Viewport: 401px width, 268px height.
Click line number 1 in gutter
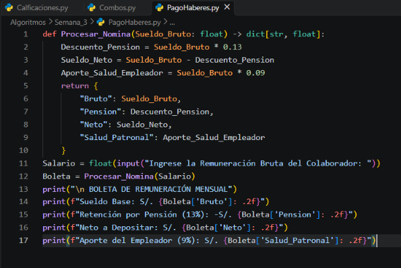26,34
